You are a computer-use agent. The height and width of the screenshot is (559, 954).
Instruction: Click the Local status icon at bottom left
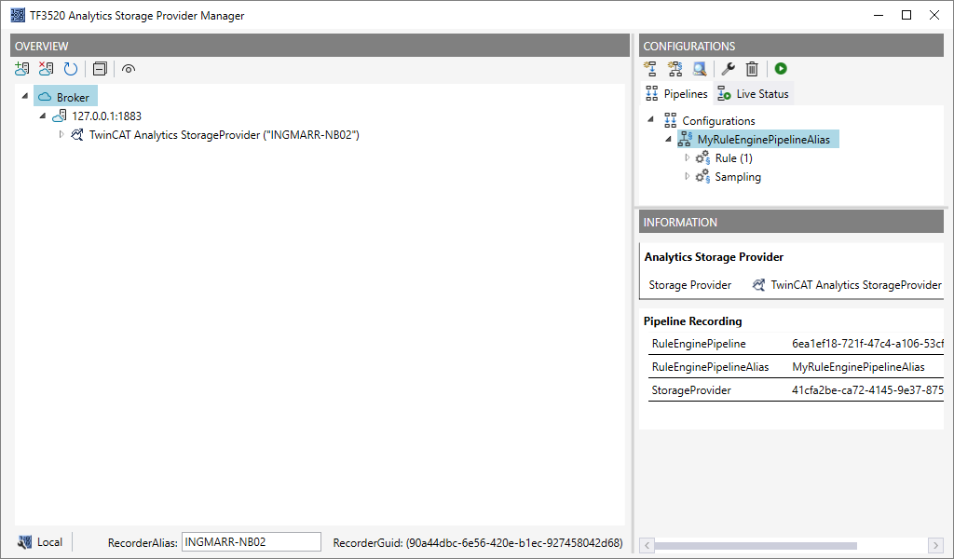[24, 542]
